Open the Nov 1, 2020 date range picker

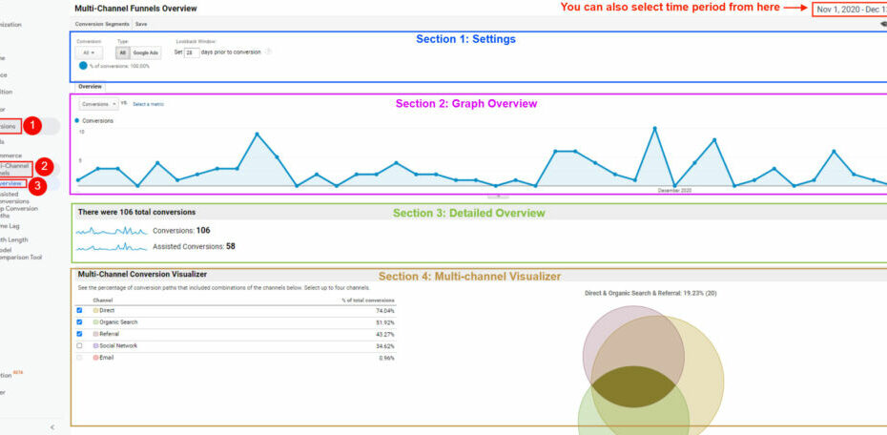pos(849,10)
